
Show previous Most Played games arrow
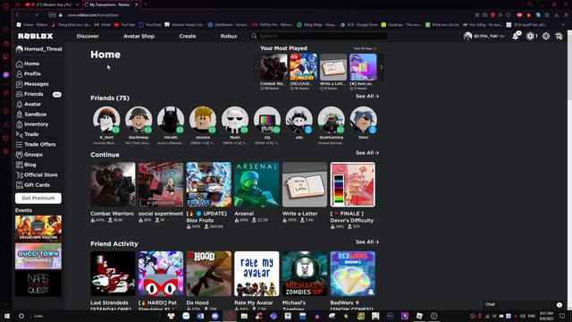click(x=256, y=67)
